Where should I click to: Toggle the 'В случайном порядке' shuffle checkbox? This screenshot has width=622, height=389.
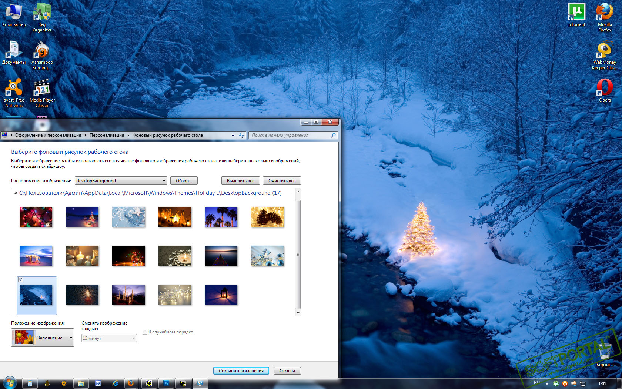point(145,332)
